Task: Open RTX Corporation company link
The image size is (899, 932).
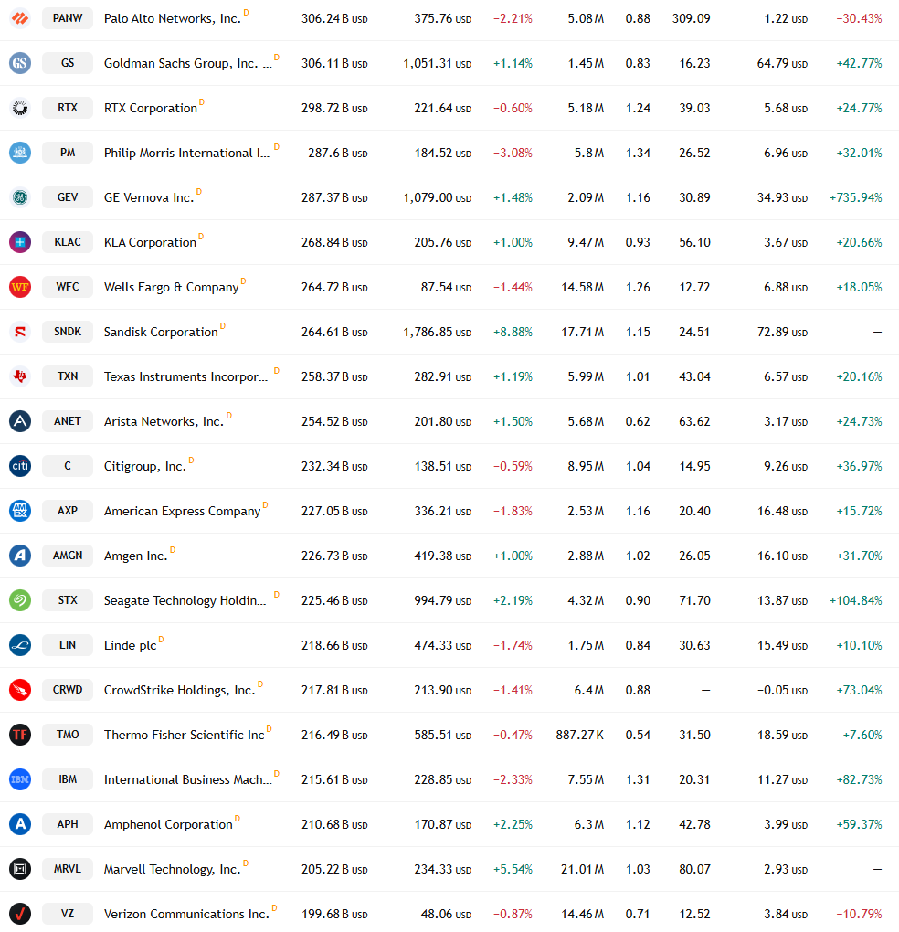Action: click(151, 108)
